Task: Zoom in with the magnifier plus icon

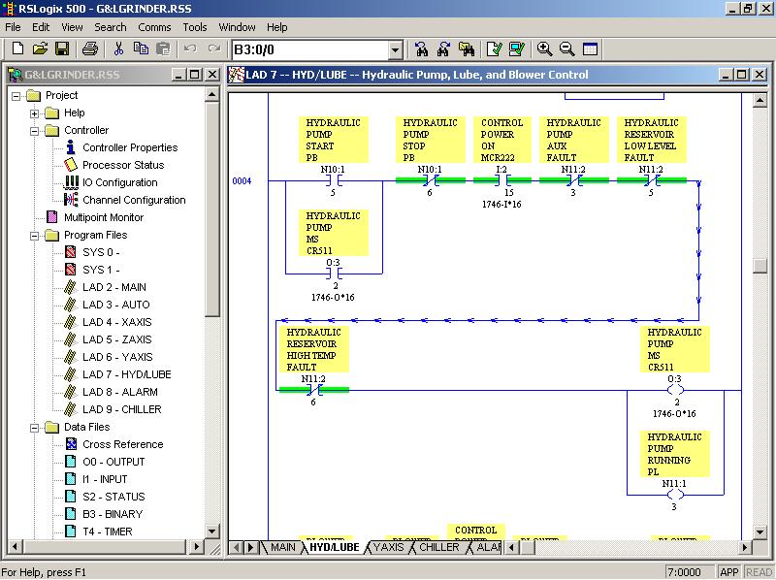Action: 544,48
